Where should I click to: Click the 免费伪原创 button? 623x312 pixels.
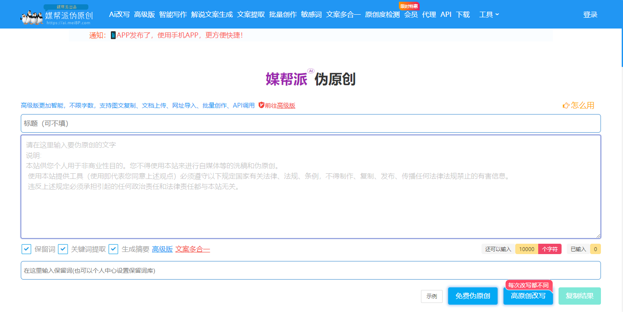coord(473,296)
